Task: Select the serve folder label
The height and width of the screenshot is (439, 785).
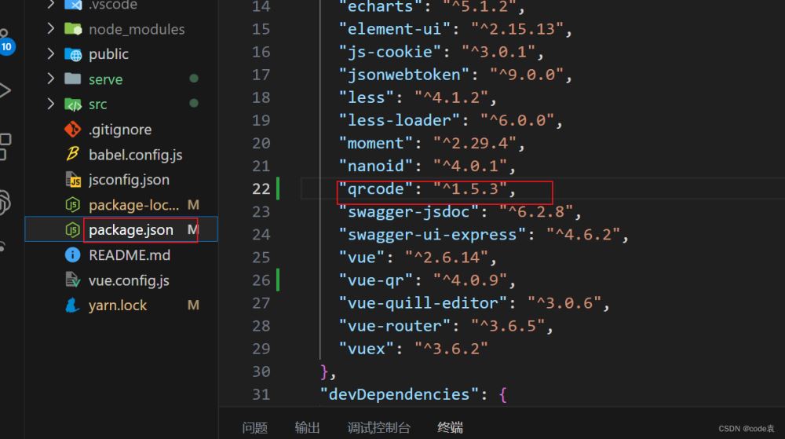Action: (x=106, y=79)
